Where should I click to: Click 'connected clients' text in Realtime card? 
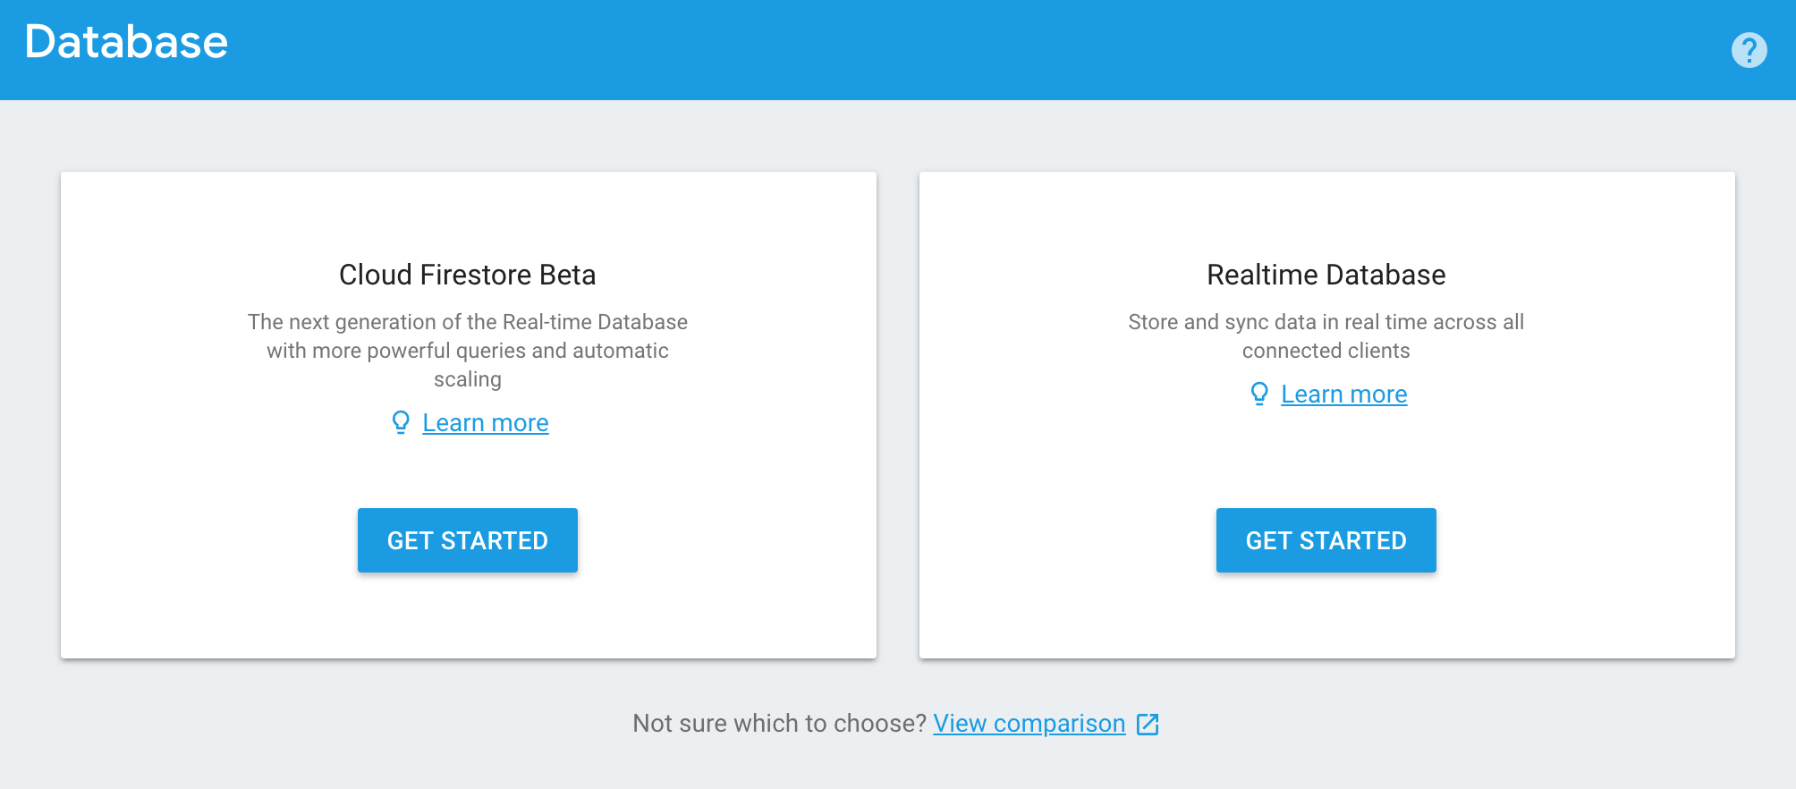[x=1326, y=351]
